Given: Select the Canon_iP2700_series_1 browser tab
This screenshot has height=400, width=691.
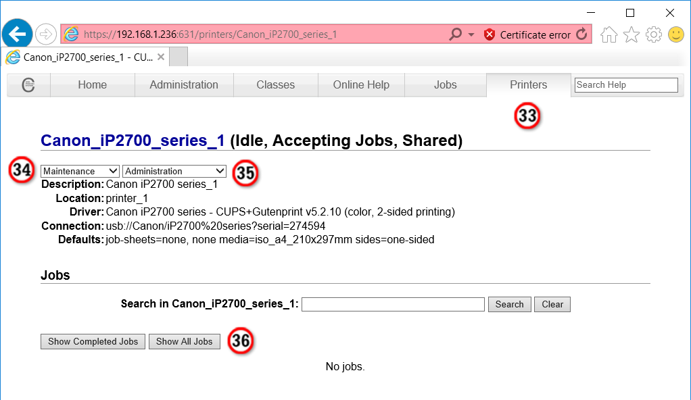Looking at the screenshot, I should click(85, 57).
